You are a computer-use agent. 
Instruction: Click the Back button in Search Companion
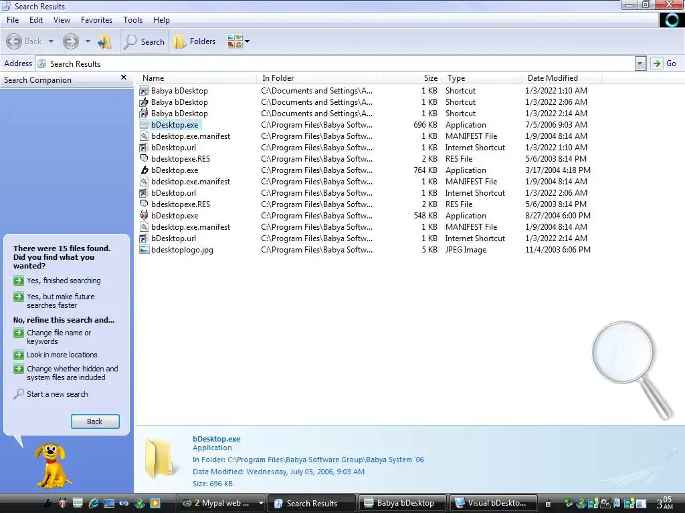coord(95,421)
